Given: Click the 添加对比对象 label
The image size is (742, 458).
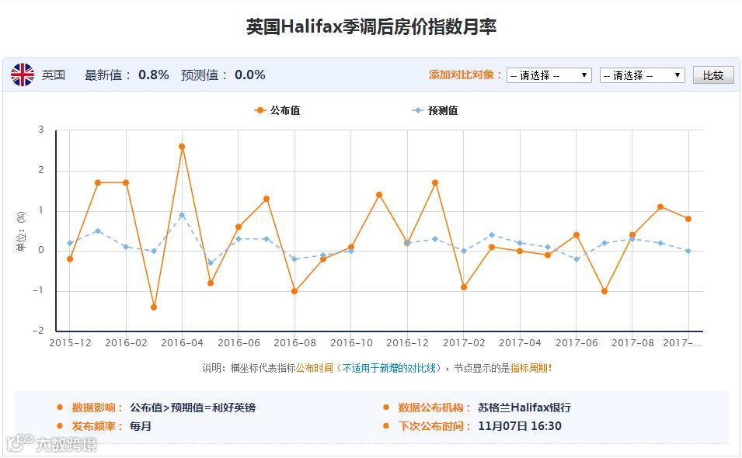Looking at the screenshot, I should click(465, 75).
